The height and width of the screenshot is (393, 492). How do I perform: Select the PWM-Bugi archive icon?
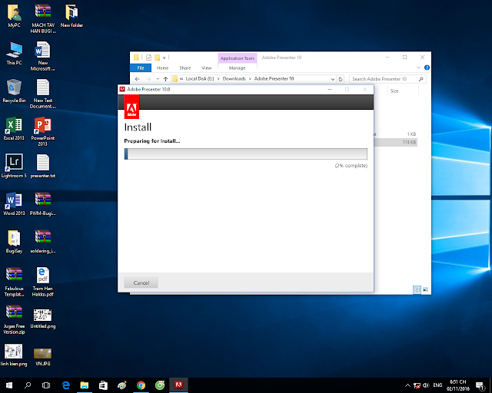43,204
